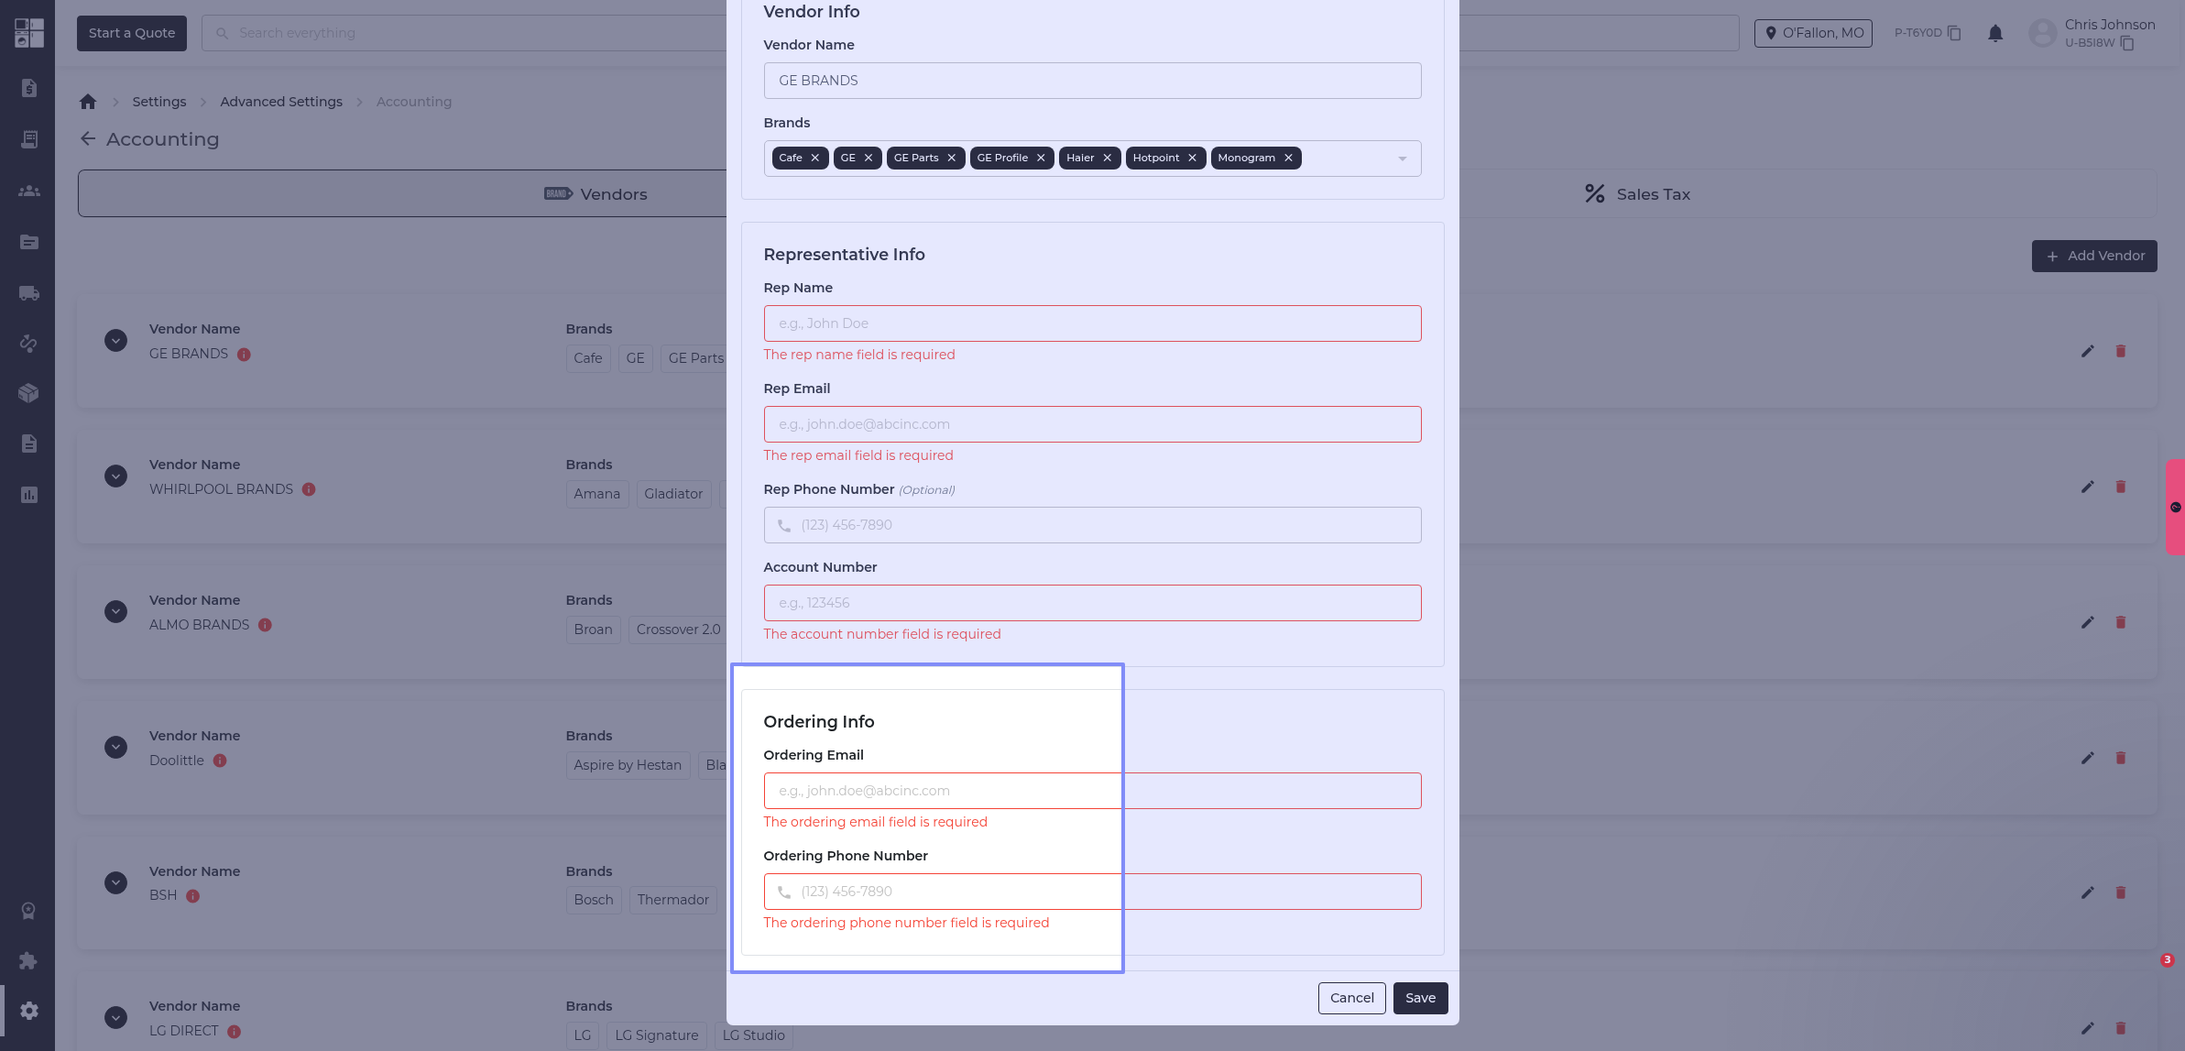Click the back arrow beside Accounting

pyautogui.click(x=88, y=138)
